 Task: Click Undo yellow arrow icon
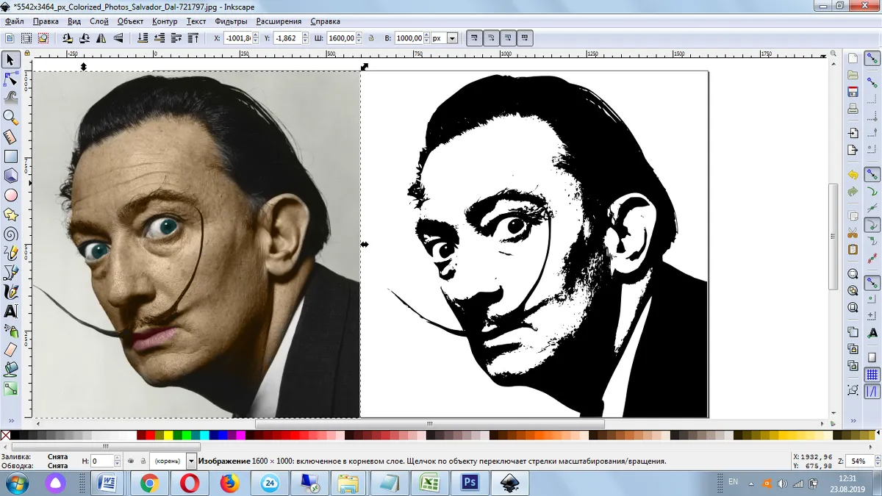click(853, 175)
